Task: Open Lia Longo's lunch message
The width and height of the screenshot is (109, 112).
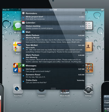Action: click(x=53, y=70)
